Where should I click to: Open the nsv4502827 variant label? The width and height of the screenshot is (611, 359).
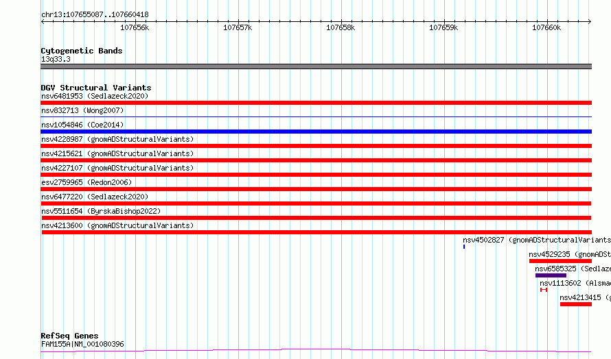pyautogui.click(x=537, y=240)
